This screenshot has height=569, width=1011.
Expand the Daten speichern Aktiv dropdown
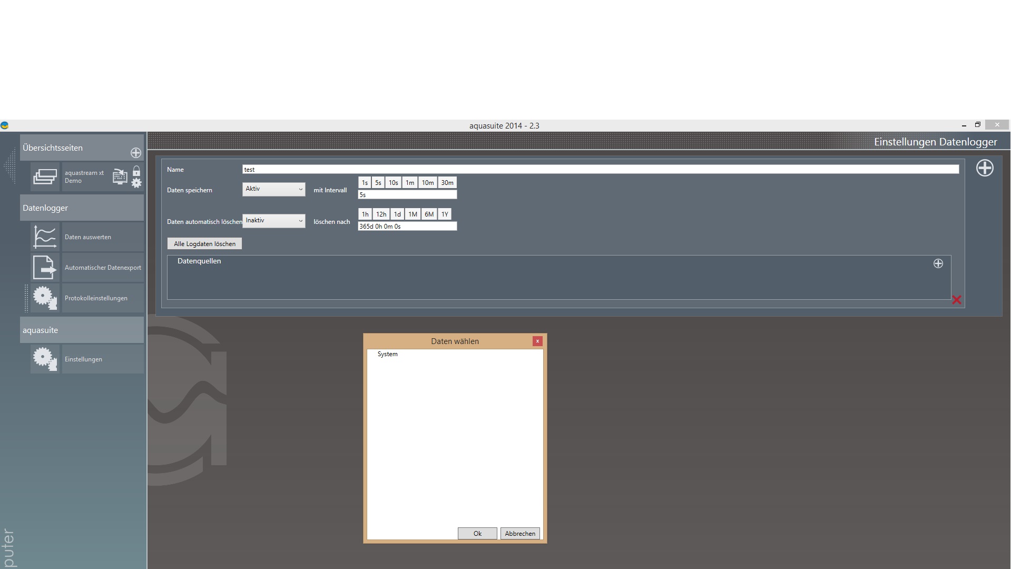(x=273, y=189)
